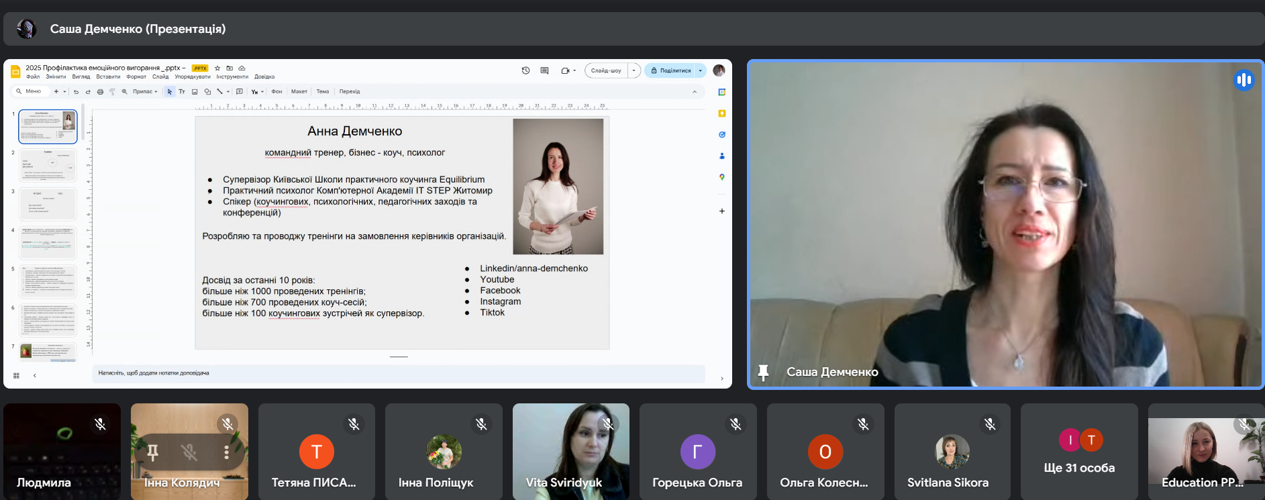1265x500 pixels.
Task: Toggle grid view at bottom of filmstrip
Action: coord(16,376)
